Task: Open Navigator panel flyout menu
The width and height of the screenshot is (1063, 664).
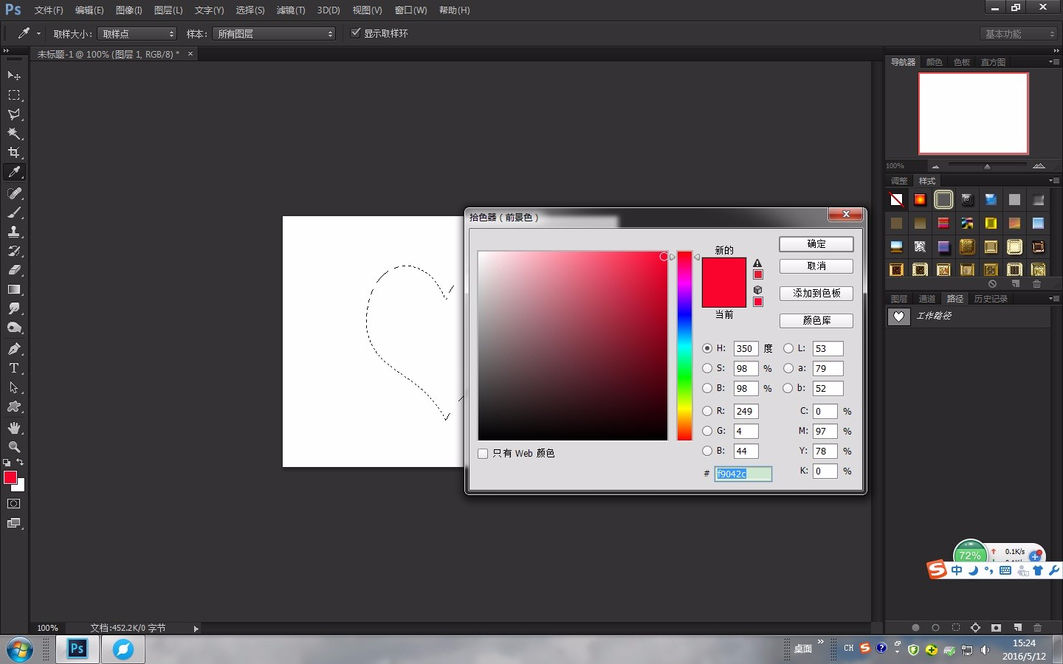Action: point(1053,62)
